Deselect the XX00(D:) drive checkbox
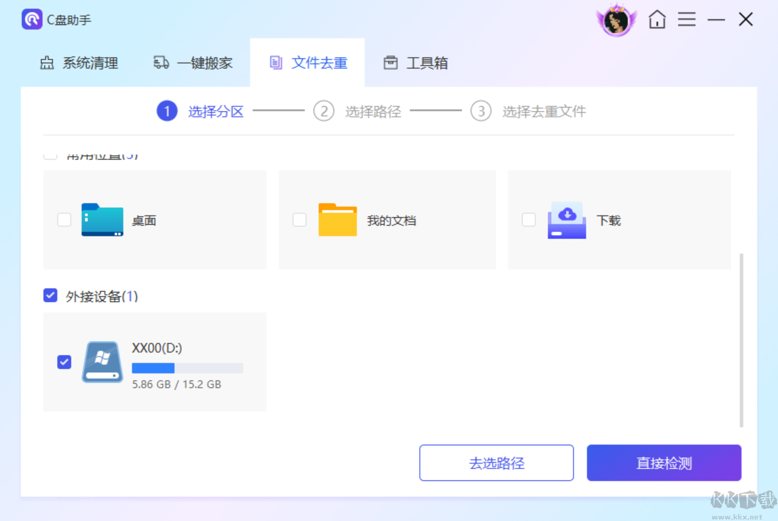The image size is (778, 521). [64, 362]
